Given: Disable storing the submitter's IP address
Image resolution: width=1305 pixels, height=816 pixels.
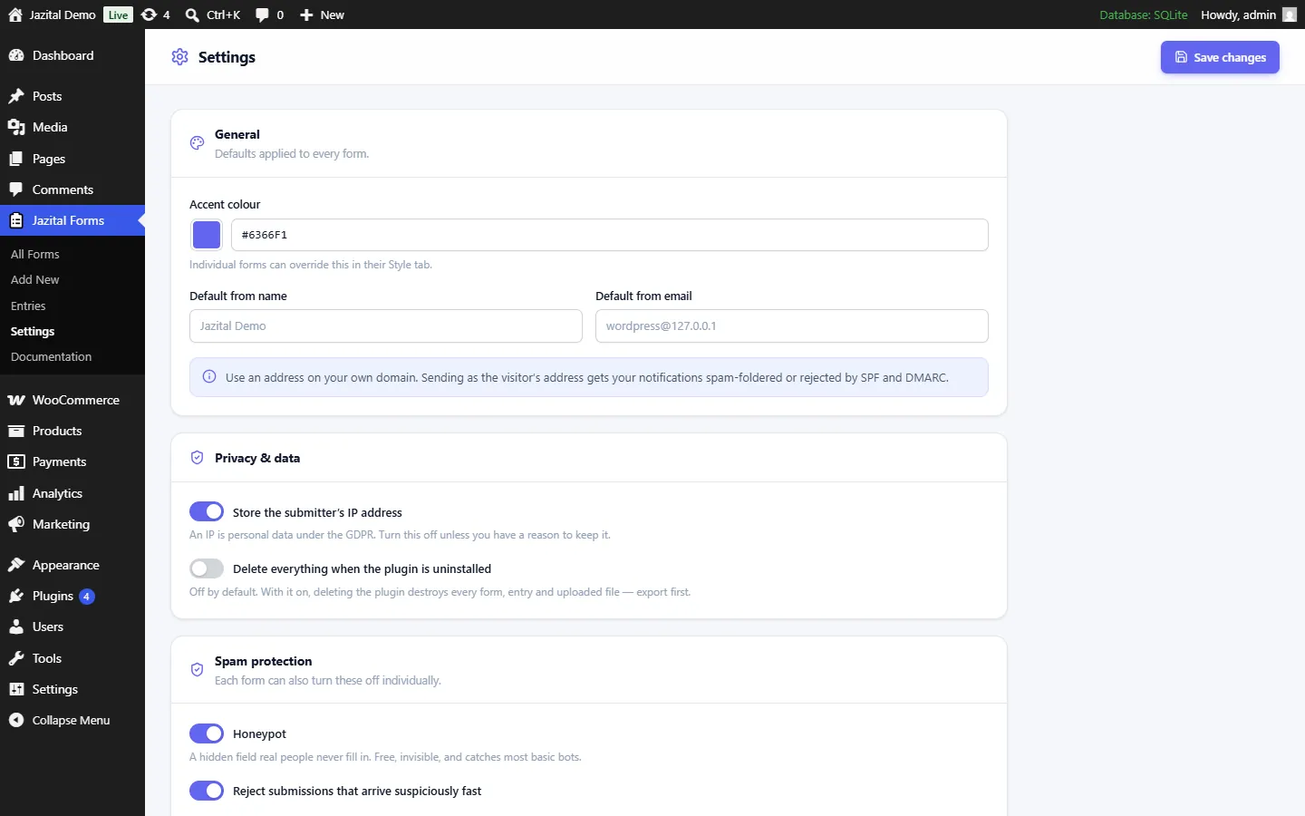Looking at the screenshot, I should 207,511.
